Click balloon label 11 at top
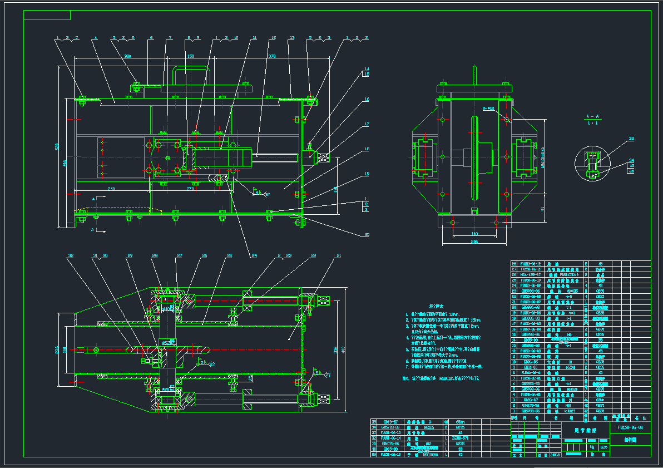The width and height of the screenshot is (663, 468). pyautogui.click(x=255, y=38)
